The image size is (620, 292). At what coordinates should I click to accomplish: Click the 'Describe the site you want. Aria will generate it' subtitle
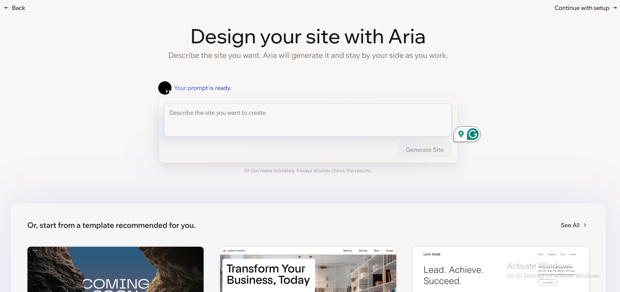pyautogui.click(x=308, y=56)
